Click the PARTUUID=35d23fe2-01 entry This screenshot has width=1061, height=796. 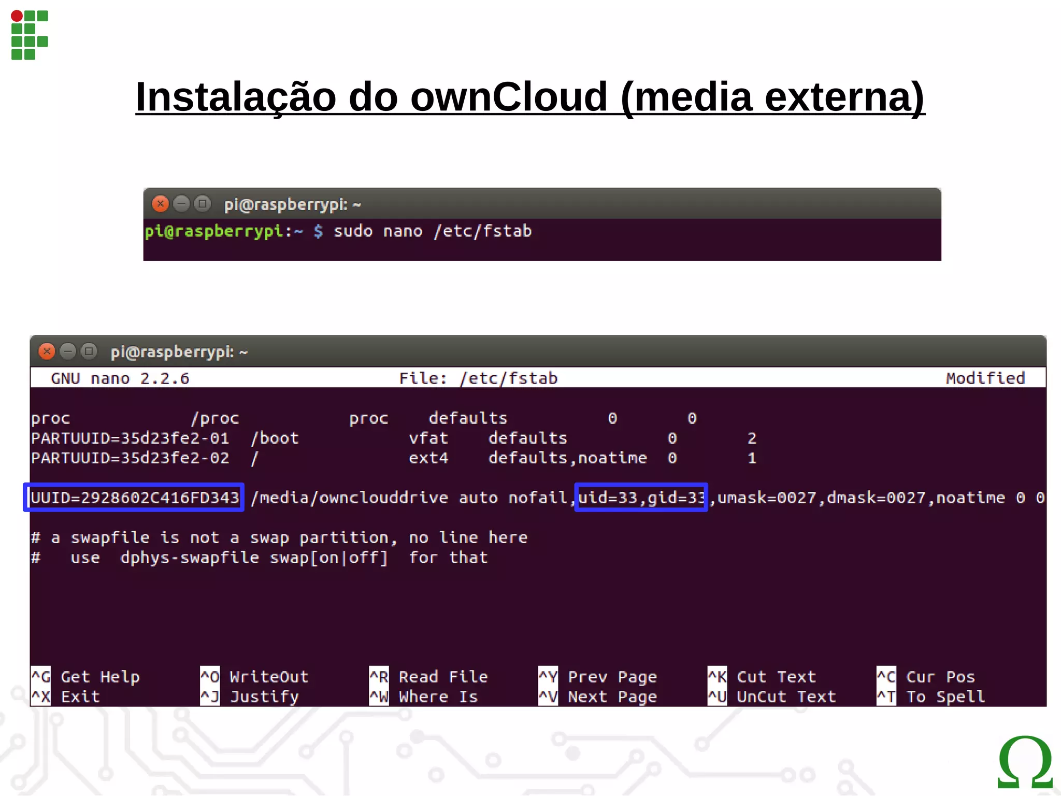[x=130, y=438]
